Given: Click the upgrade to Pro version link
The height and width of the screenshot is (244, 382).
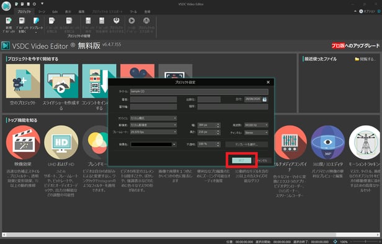Looking at the screenshot, I should click(x=355, y=45).
